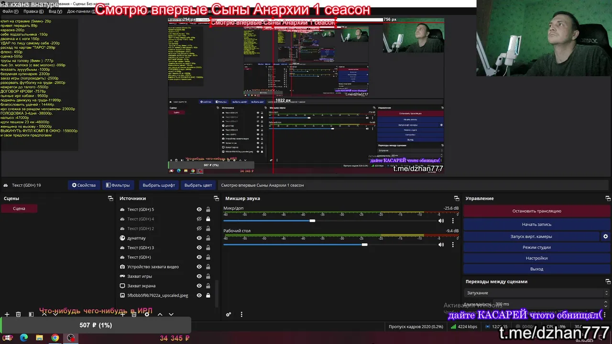Hide the Захват игры source

[199, 276]
